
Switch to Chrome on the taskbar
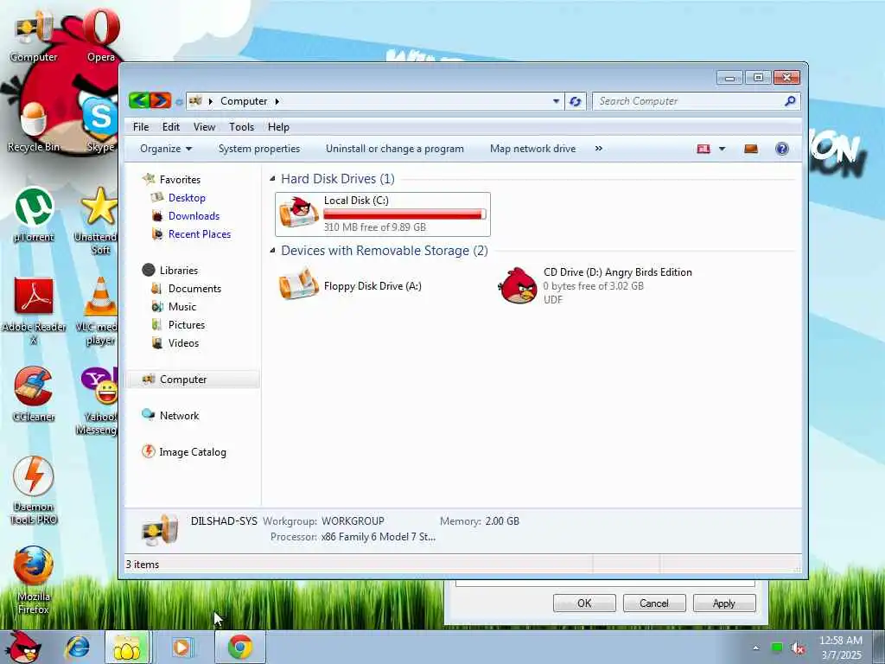tap(240, 647)
